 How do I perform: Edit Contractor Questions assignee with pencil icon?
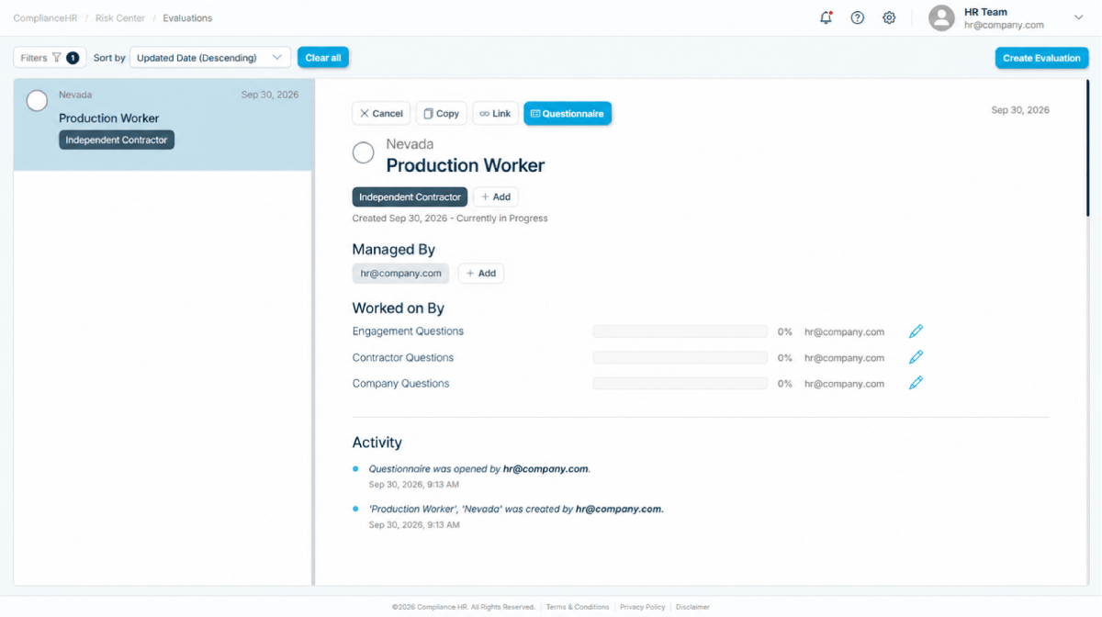click(x=916, y=357)
